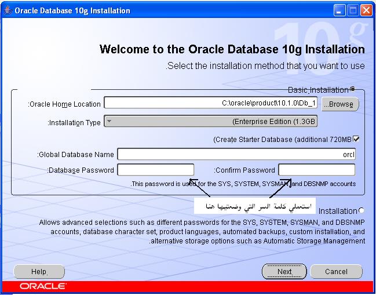Choose the Advanced Installation radio option
The height and width of the screenshot is (295, 376).
[x=362, y=210]
